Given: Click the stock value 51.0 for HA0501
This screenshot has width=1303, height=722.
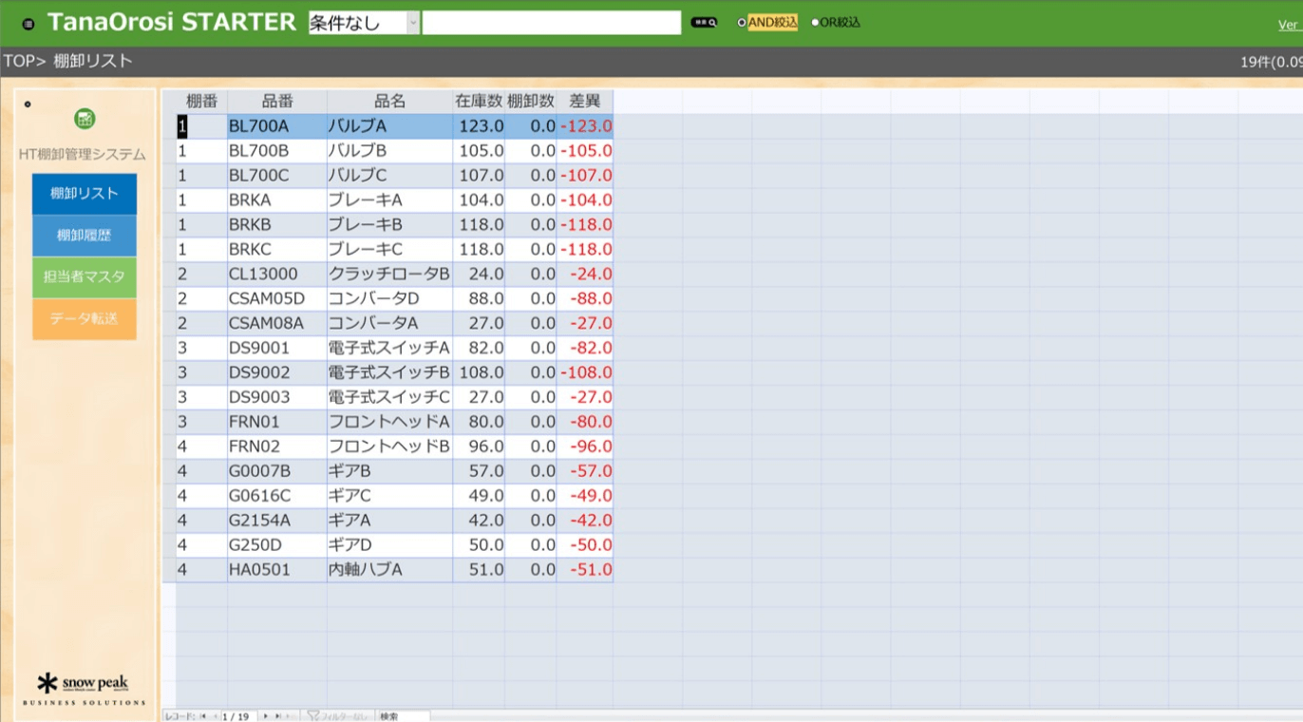Looking at the screenshot, I should [x=479, y=570].
